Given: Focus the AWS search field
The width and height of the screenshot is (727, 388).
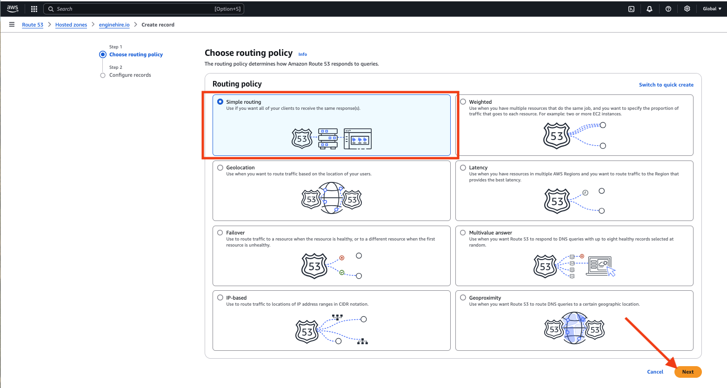Looking at the screenshot, I should pyautogui.click(x=144, y=9).
